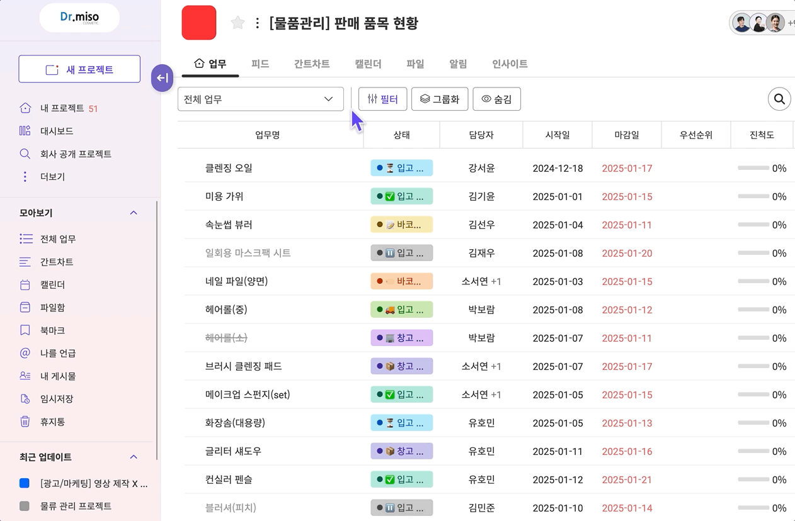Image resolution: width=795 pixels, height=521 pixels.
Task: Click the red project color square
Action: point(199,23)
